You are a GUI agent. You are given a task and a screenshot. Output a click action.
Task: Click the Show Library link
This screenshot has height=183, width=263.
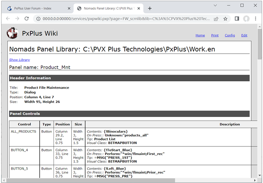pos(19,60)
